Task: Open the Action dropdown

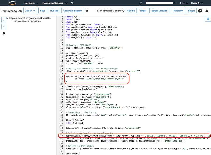Action: [x=30, y=11]
